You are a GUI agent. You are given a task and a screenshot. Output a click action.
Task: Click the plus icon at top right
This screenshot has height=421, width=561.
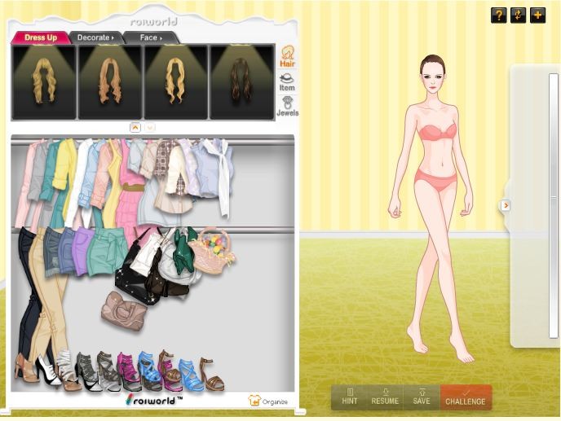(x=537, y=15)
